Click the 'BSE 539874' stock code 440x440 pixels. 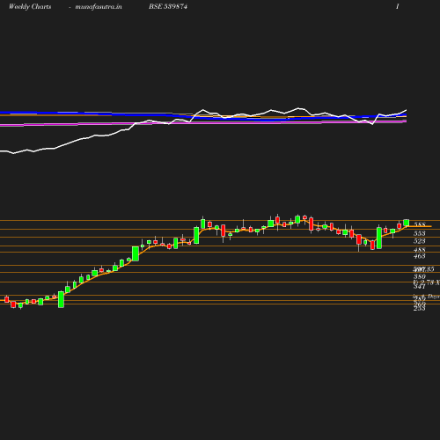(168, 6)
